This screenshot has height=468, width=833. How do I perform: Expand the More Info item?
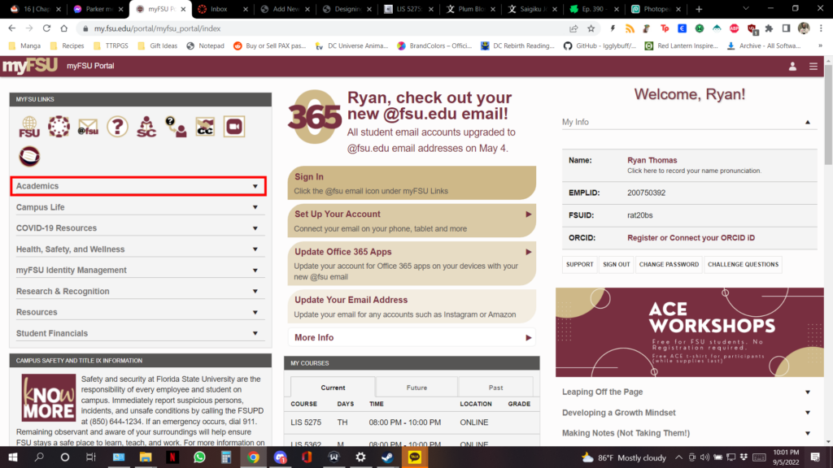412,337
